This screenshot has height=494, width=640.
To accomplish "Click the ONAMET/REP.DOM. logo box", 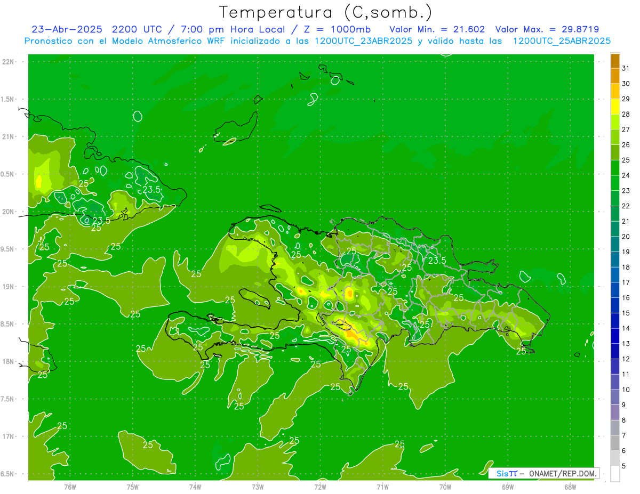I will click(x=543, y=473).
